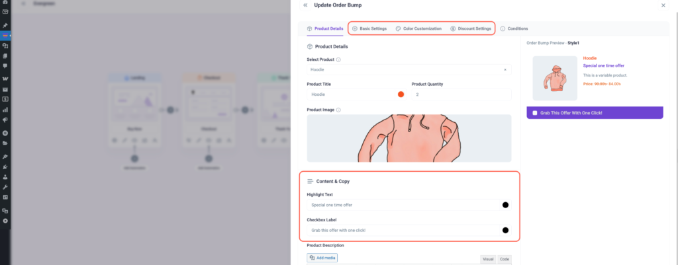Image resolution: width=678 pixels, height=265 pixels.
Task: Open the Highlight Text black color swatch
Action: coord(505,205)
